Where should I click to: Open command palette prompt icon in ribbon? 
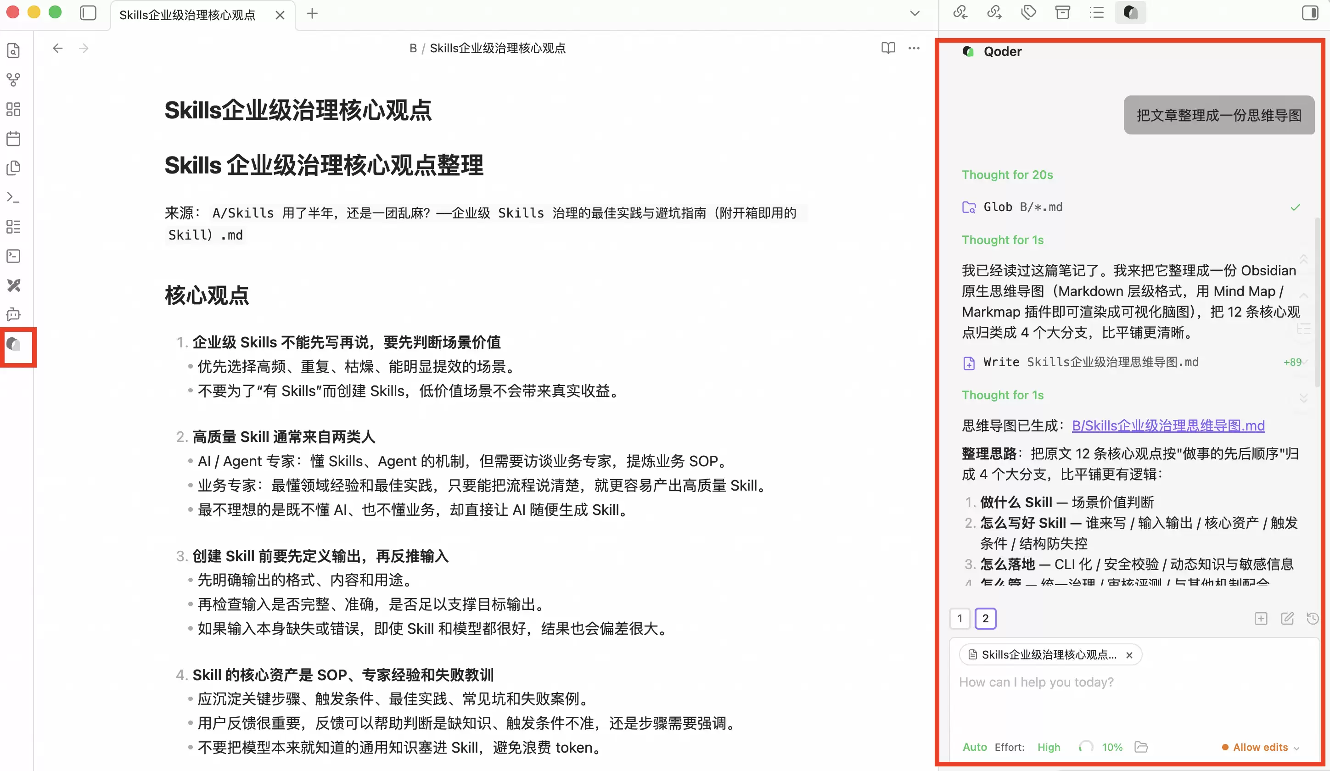14,197
